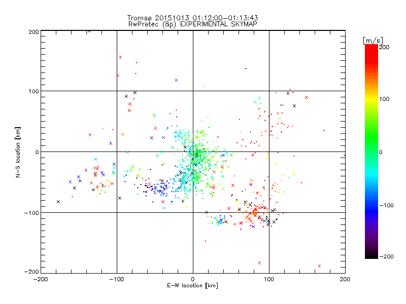The image size is (406, 304).
Task: Click the center grid intersection at origin
Action: (193, 151)
